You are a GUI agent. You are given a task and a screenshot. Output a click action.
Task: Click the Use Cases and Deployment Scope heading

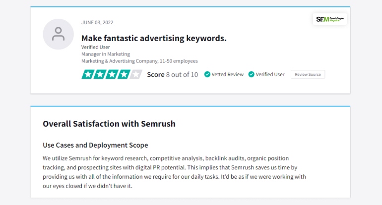(95, 145)
